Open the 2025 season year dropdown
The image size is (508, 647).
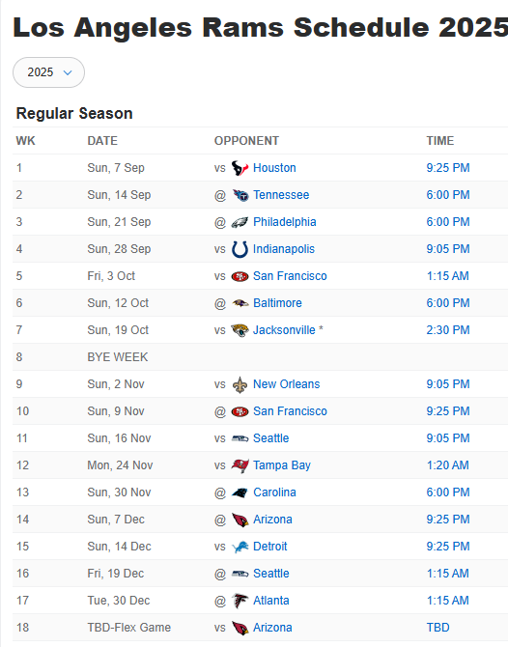[48, 72]
